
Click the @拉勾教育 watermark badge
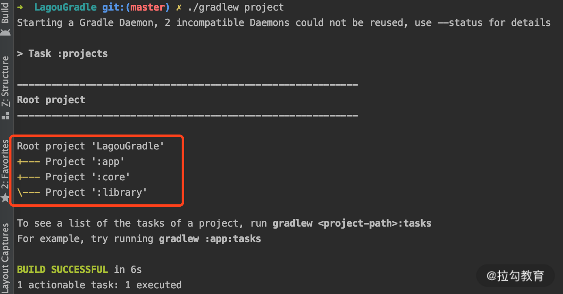click(515, 276)
